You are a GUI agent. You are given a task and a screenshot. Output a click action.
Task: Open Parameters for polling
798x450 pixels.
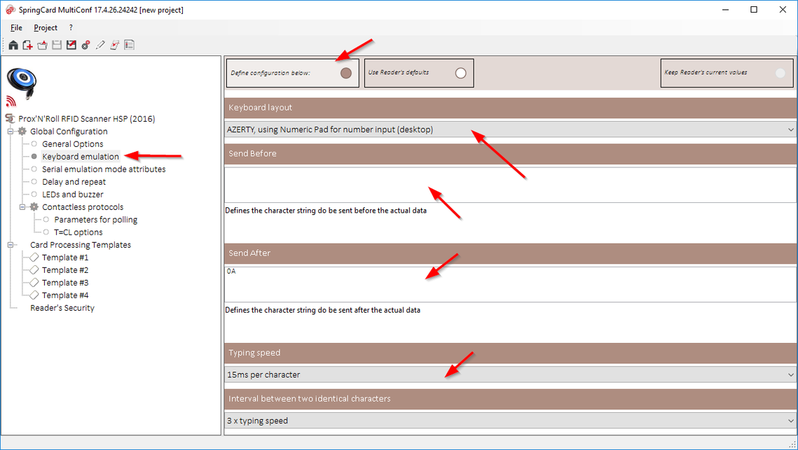click(x=96, y=220)
